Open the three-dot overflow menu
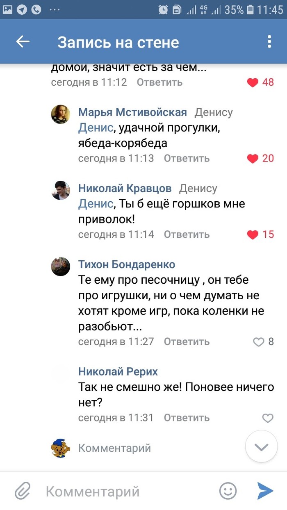 [269, 42]
